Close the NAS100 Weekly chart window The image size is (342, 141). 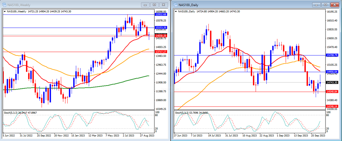[163, 5]
